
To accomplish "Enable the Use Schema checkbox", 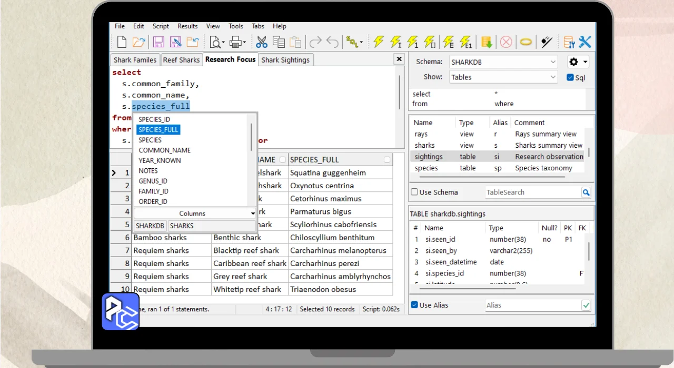I will tap(414, 192).
